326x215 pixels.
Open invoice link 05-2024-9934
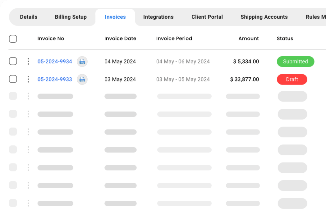55,61
